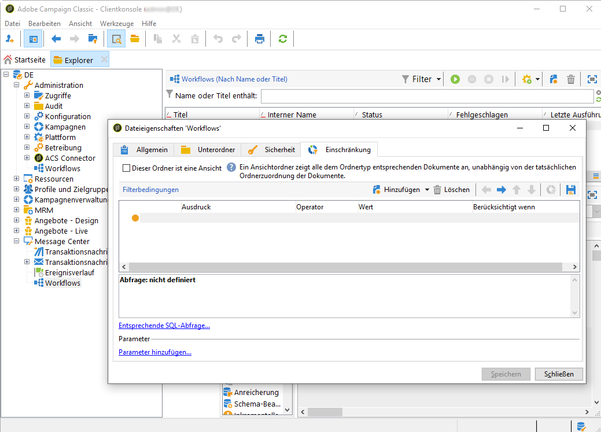Image resolution: width=601 pixels, height=432 pixels.
Task: Click blue right arrow in filter conditions toolbar
Action: coord(501,190)
